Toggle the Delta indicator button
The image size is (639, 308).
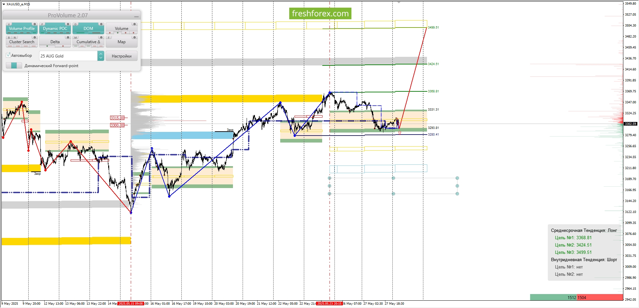coord(55,42)
